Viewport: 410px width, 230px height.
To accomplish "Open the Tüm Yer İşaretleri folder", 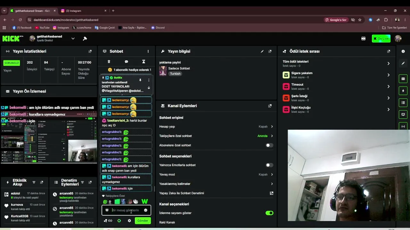I will point(394,28).
